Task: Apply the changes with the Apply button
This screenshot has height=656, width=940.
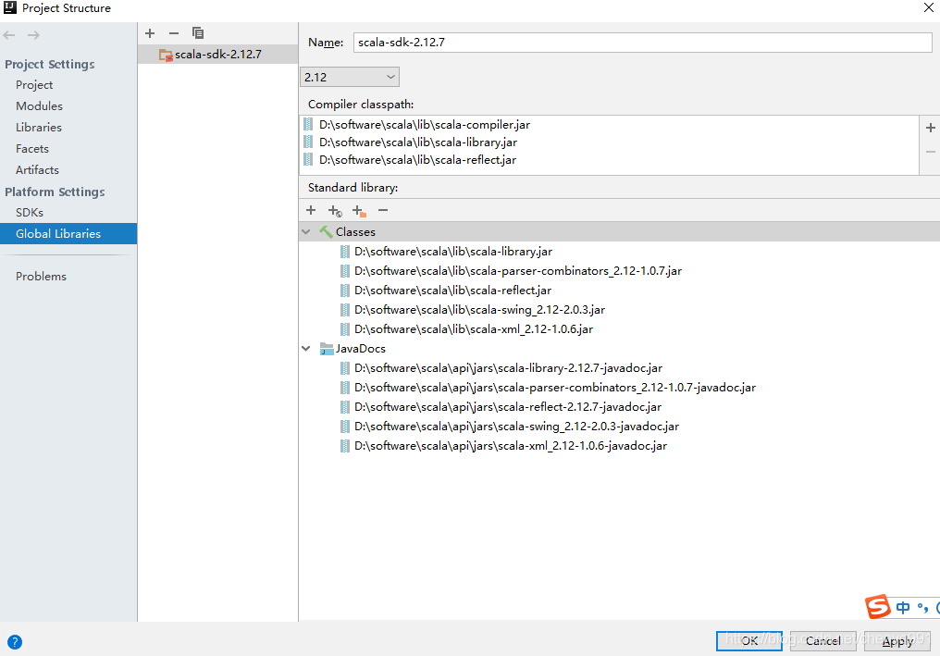Action: point(897,640)
